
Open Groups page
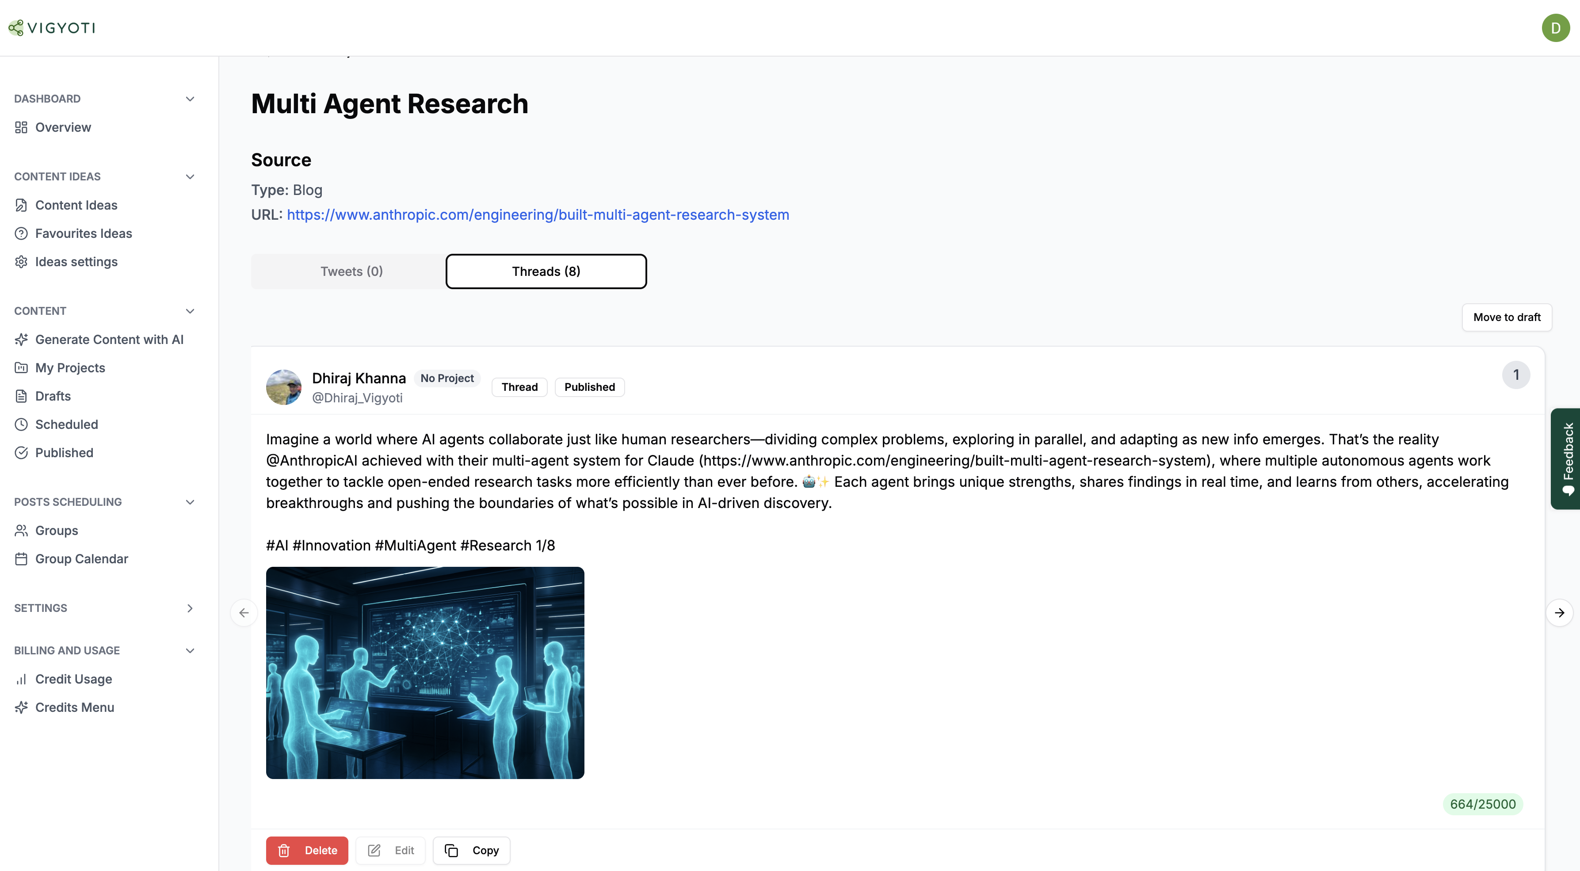click(57, 531)
